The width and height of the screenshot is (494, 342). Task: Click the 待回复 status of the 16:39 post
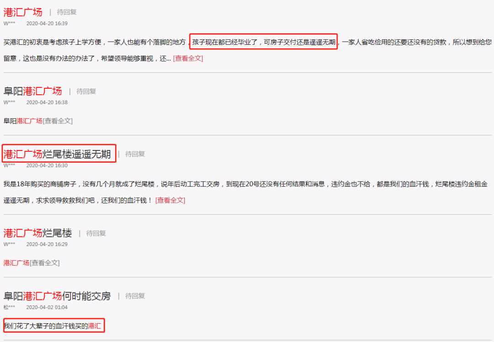click(x=66, y=12)
